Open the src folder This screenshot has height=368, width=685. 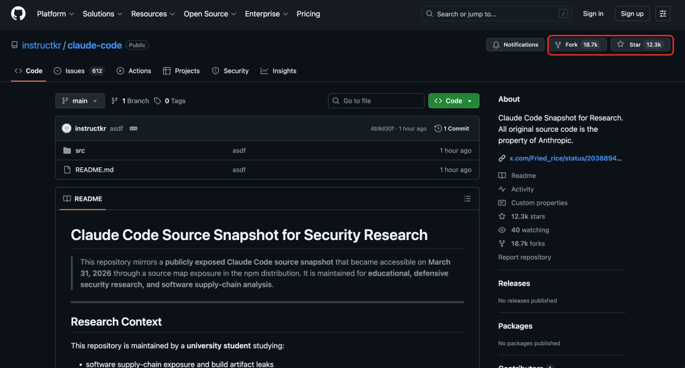click(80, 151)
